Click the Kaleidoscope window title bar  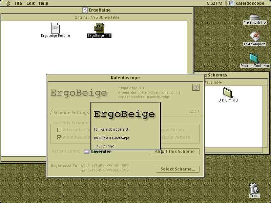[x=125, y=78]
